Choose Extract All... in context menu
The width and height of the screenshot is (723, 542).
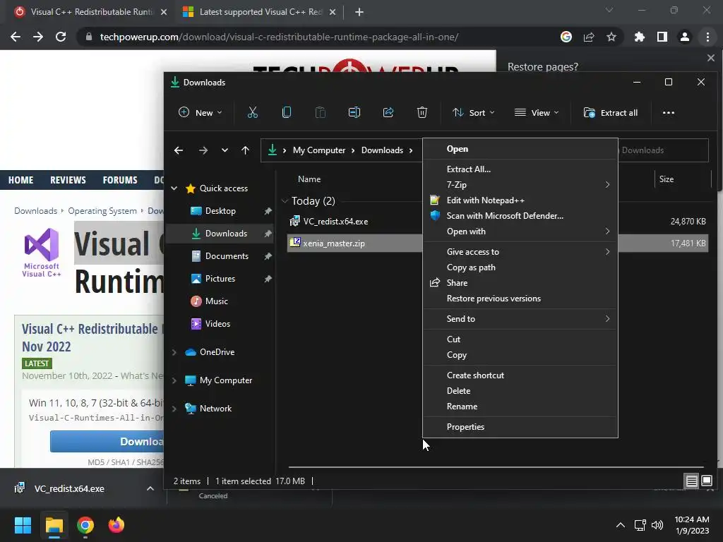[520, 169]
